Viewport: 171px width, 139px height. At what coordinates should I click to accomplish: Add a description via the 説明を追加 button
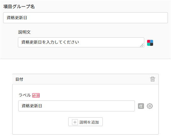pyautogui.click(x=85, y=122)
